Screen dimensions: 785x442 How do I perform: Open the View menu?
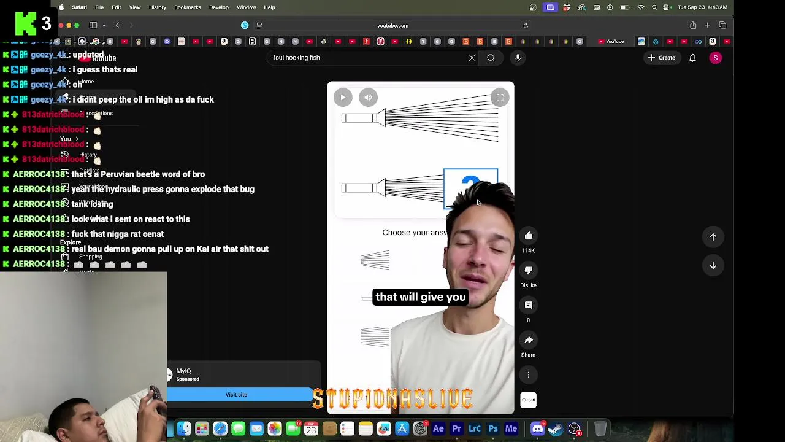[x=135, y=7]
